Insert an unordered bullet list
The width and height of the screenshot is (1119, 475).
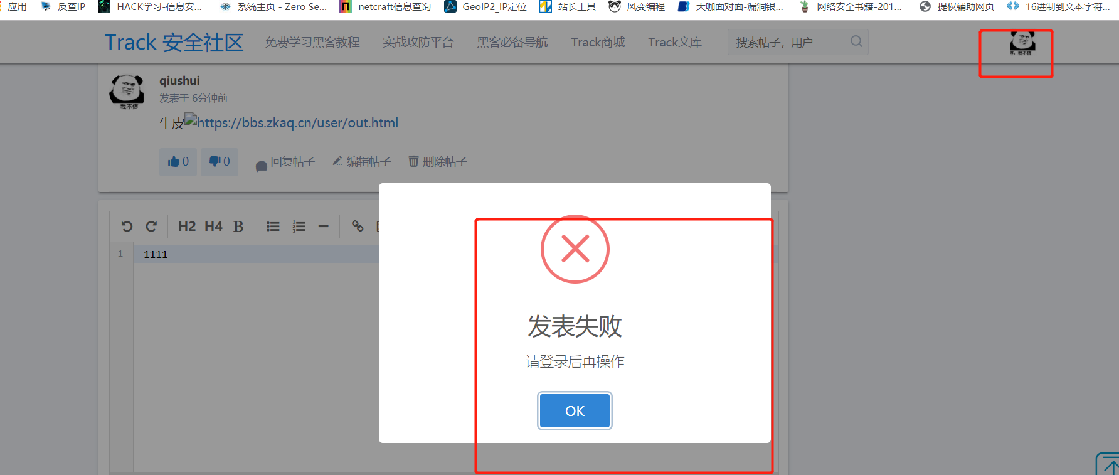[x=273, y=227]
